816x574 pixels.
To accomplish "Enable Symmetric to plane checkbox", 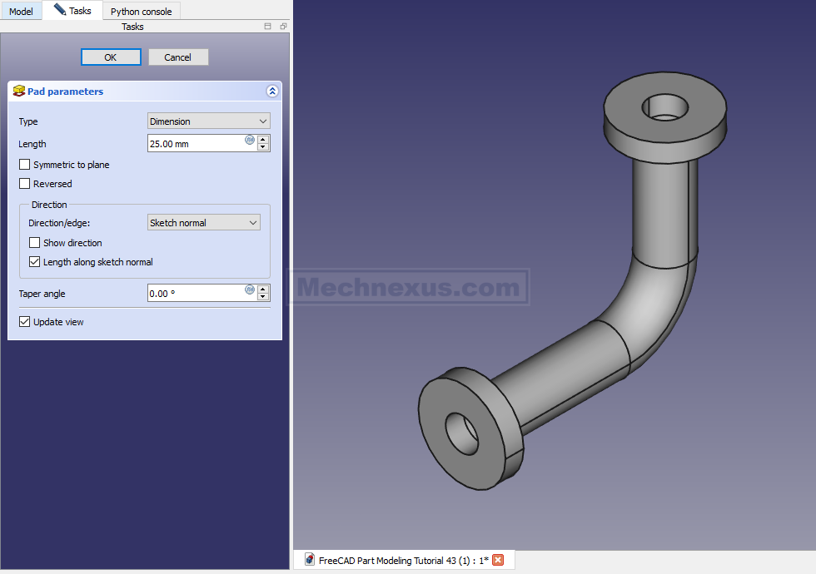I will coord(24,165).
